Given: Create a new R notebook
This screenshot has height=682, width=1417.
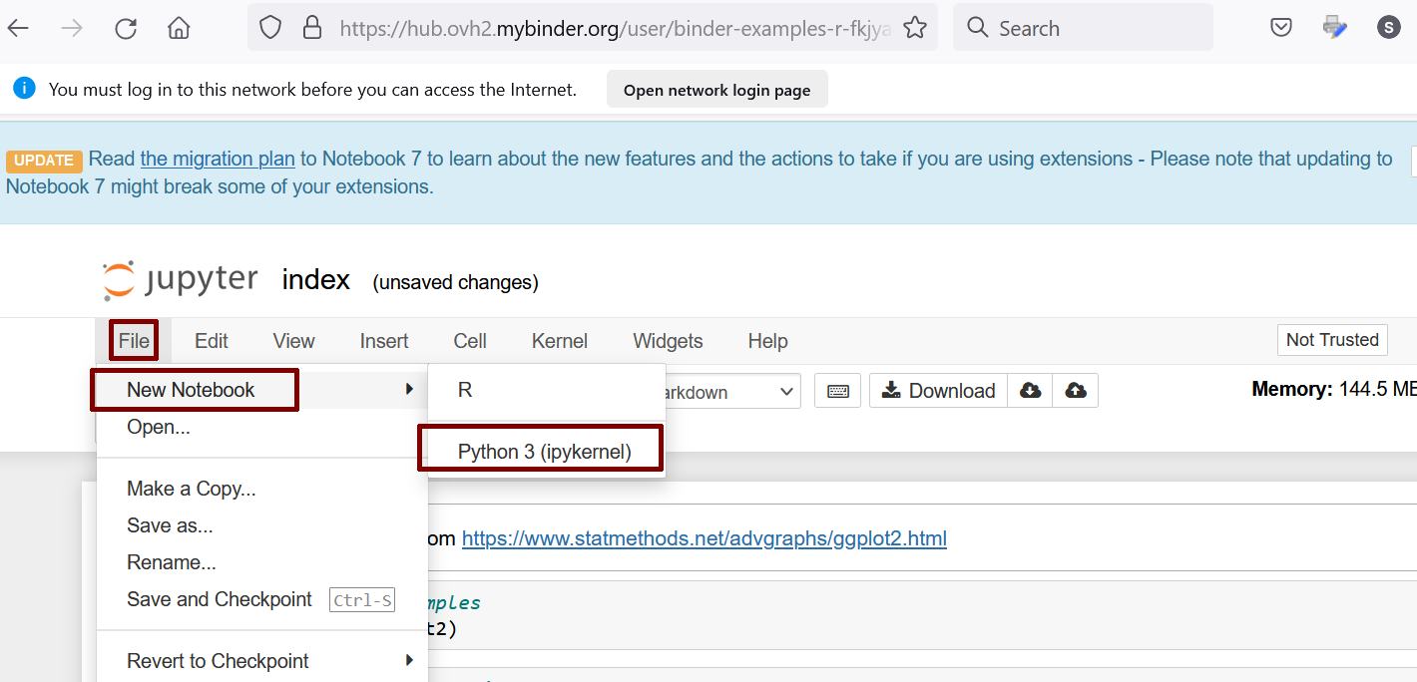Looking at the screenshot, I should (x=547, y=390).
